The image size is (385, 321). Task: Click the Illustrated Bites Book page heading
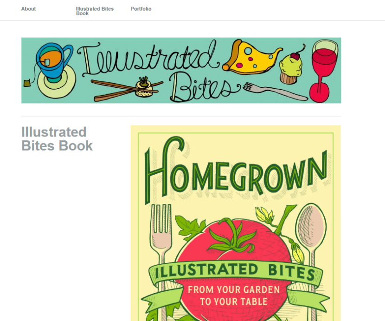57,139
